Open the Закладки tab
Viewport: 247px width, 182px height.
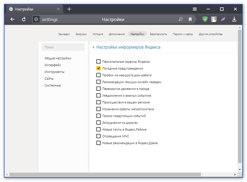tap(64, 34)
